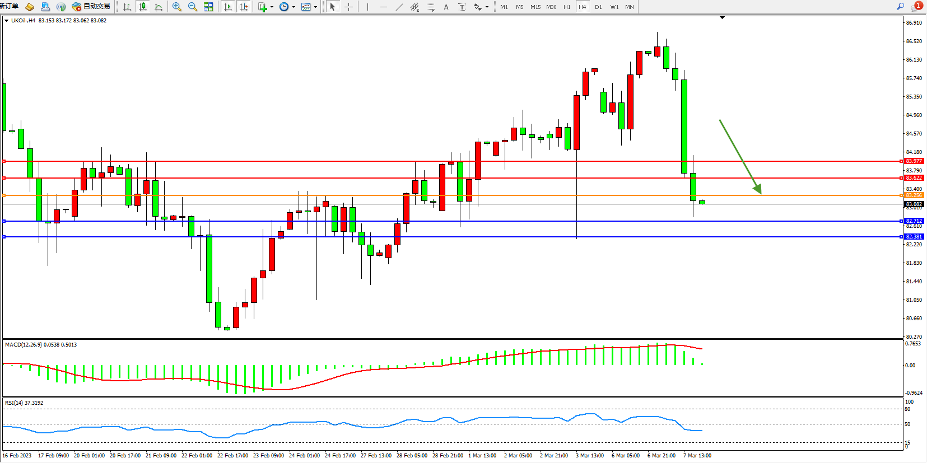Switch to the M15 timeframe
927x463 pixels.
pos(535,7)
